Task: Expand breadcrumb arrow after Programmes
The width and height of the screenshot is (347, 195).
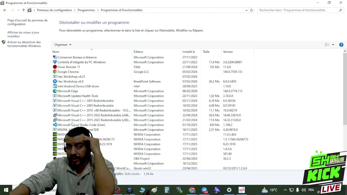Action: coord(98,10)
